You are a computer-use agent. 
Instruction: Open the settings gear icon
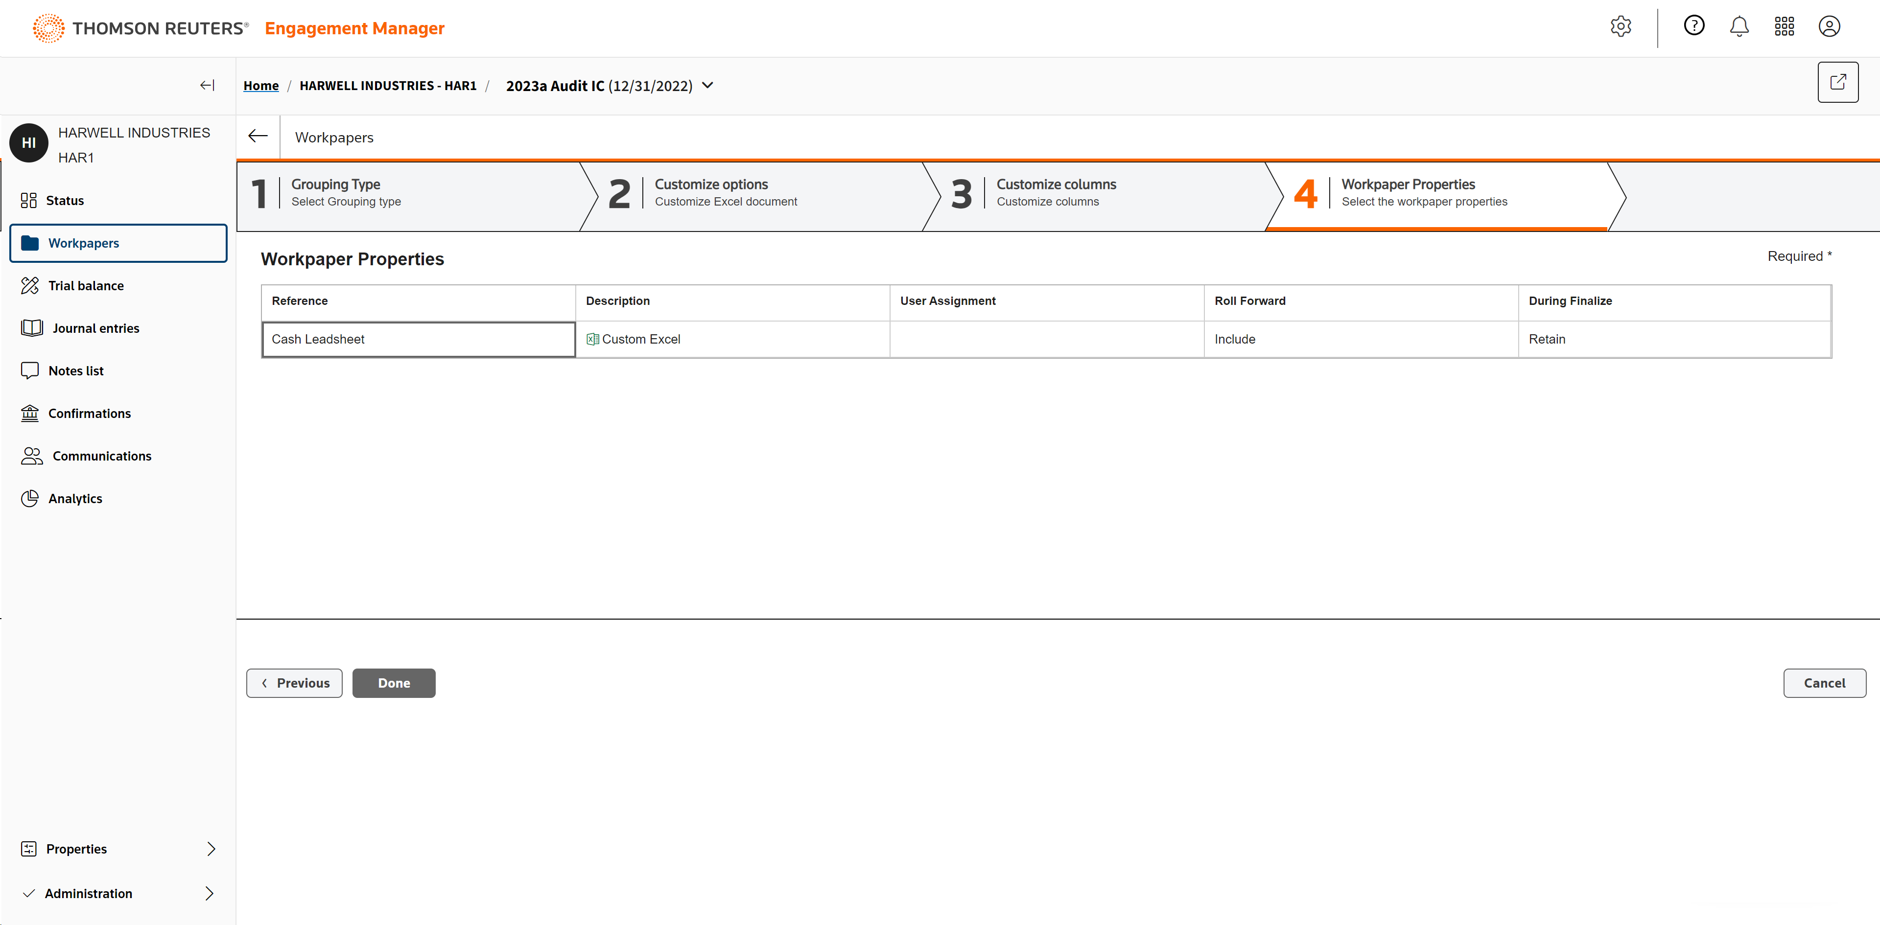1620,27
